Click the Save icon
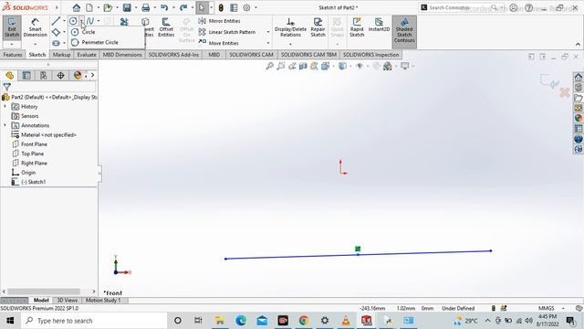 [x=127, y=7]
